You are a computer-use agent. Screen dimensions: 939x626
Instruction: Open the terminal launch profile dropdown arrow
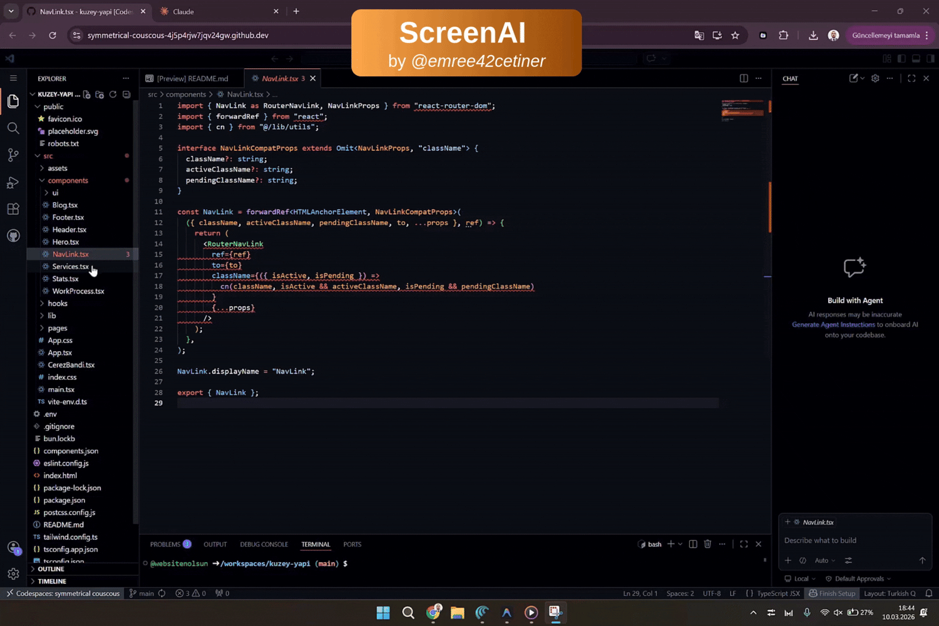680,544
